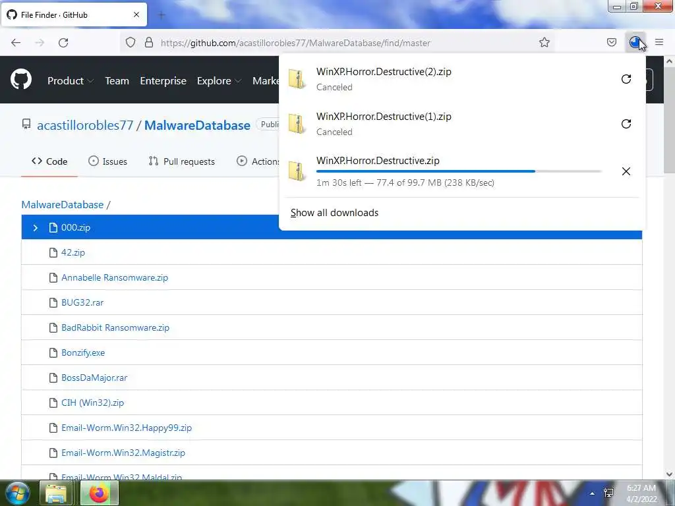The image size is (675, 506).
Task: Show hidden system tray icons
Action: click(592, 493)
